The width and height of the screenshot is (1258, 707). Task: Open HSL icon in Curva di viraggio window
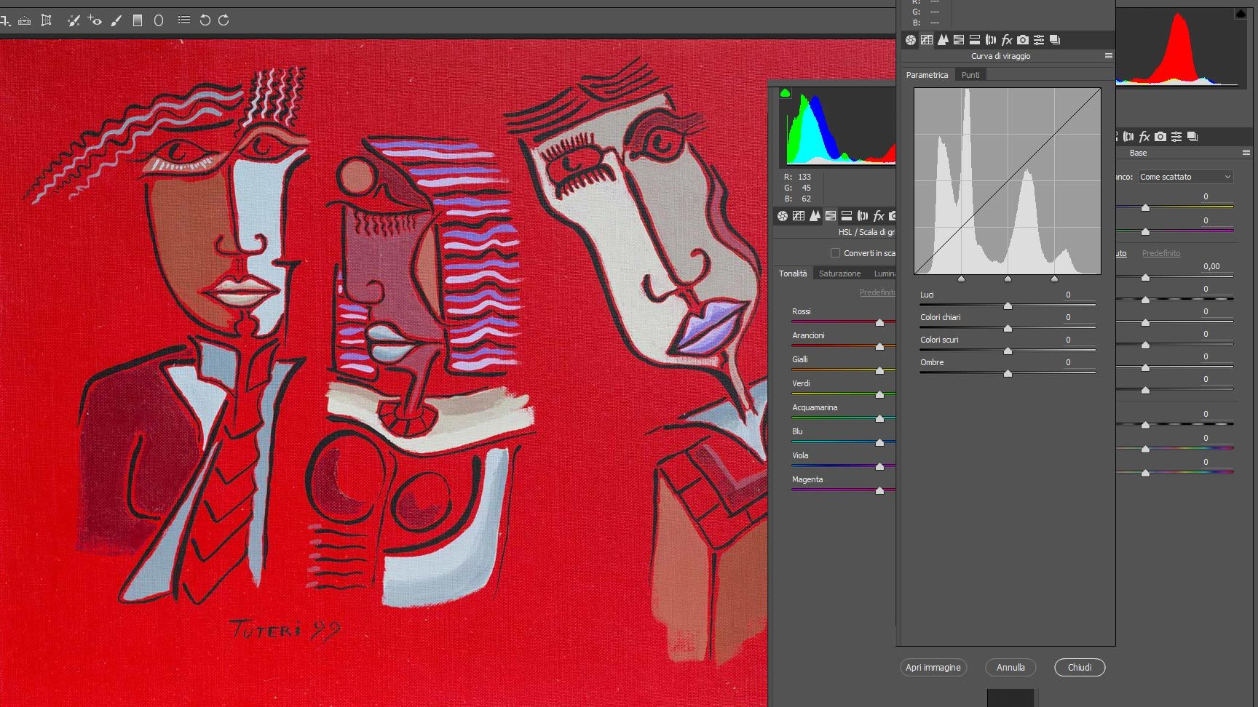[959, 40]
